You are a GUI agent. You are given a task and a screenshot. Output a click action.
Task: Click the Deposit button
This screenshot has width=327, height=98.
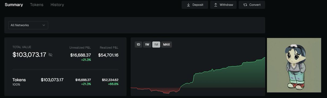click(x=195, y=5)
